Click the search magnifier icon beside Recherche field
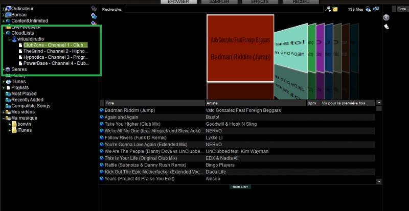 328,9
